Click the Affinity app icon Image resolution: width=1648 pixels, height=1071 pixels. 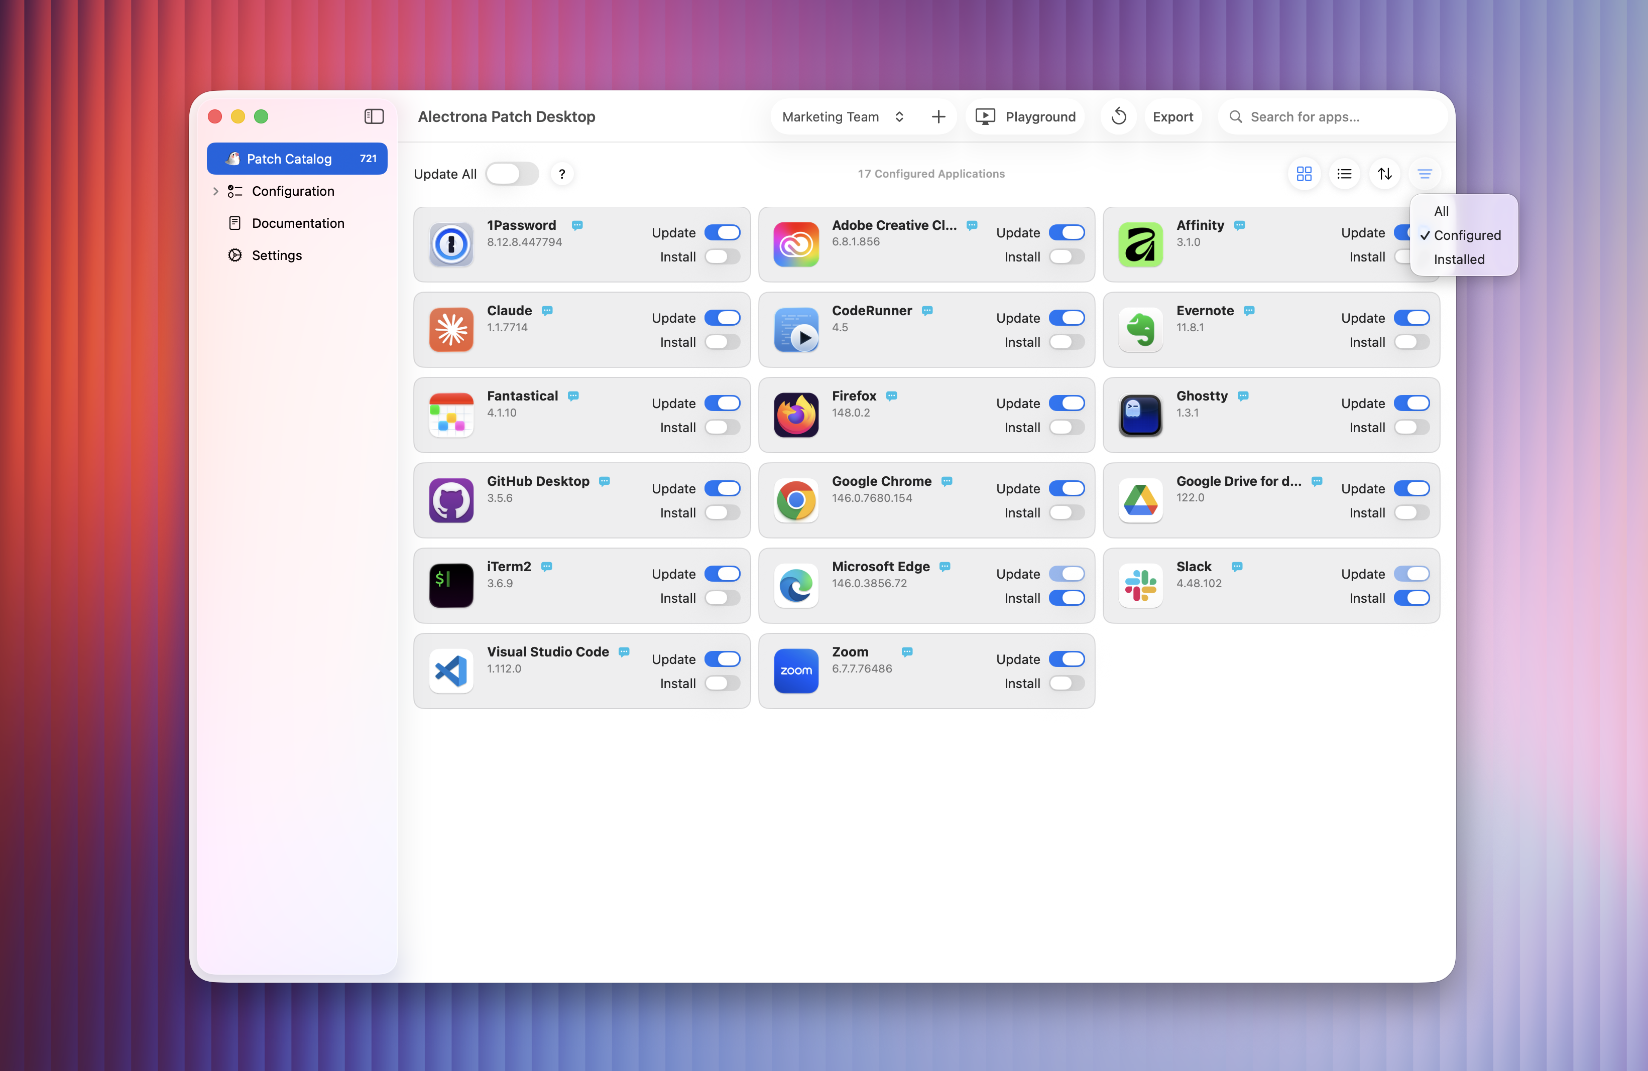1140,244
